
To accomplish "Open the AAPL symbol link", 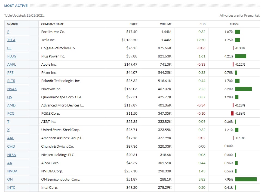I will (12, 65).
